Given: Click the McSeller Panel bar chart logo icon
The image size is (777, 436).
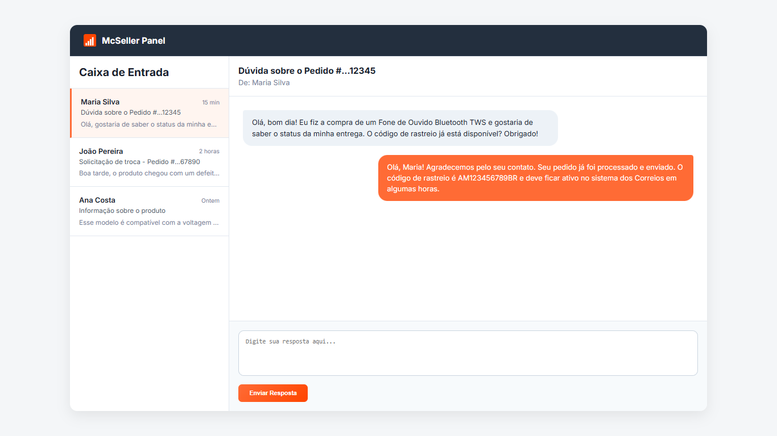Looking at the screenshot, I should (90, 40).
